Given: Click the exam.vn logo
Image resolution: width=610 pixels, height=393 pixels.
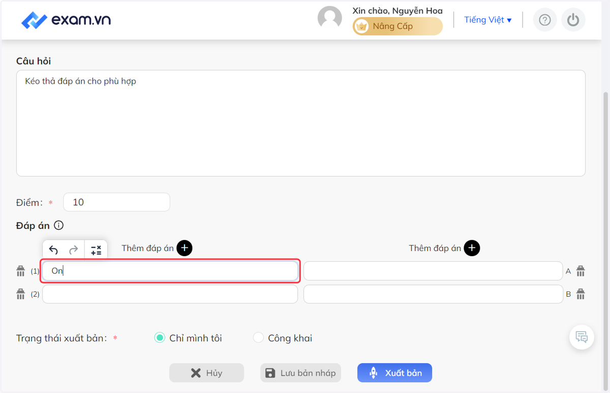Looking at the screenshot, I should (x=66, y=20).
